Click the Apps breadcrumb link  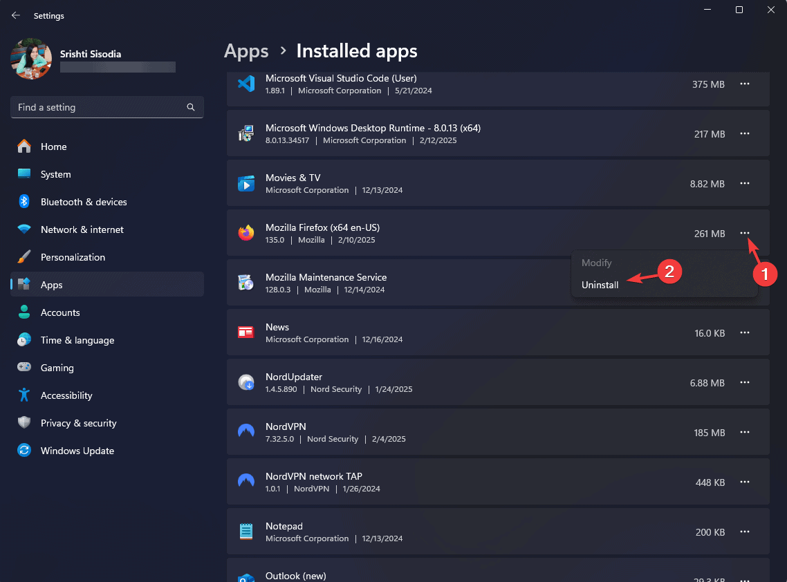click(246, 51)
